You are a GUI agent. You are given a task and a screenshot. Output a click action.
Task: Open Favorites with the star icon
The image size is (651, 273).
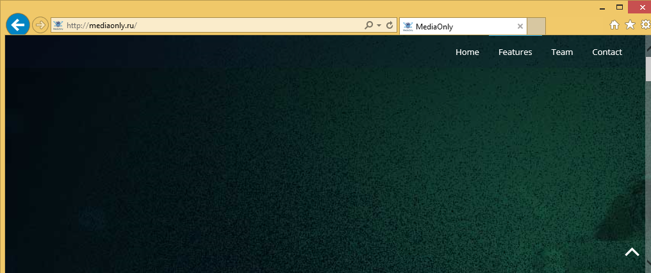coord(630,25)
